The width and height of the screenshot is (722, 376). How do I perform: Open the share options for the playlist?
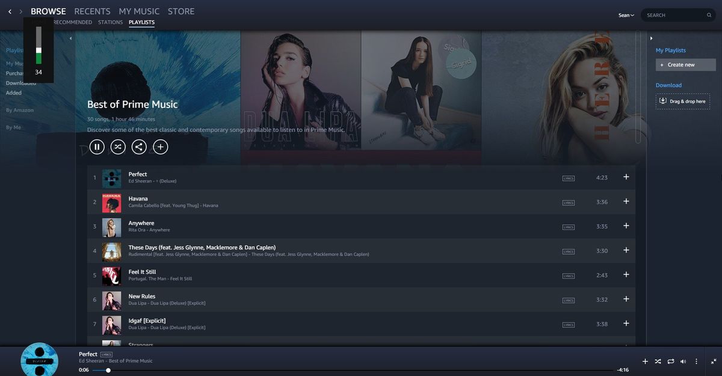point(139,146)
